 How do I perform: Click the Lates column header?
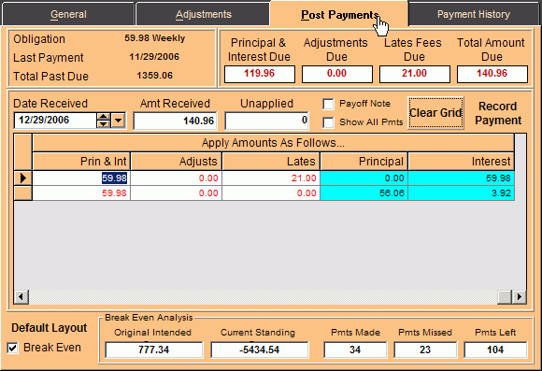(271, 162)
